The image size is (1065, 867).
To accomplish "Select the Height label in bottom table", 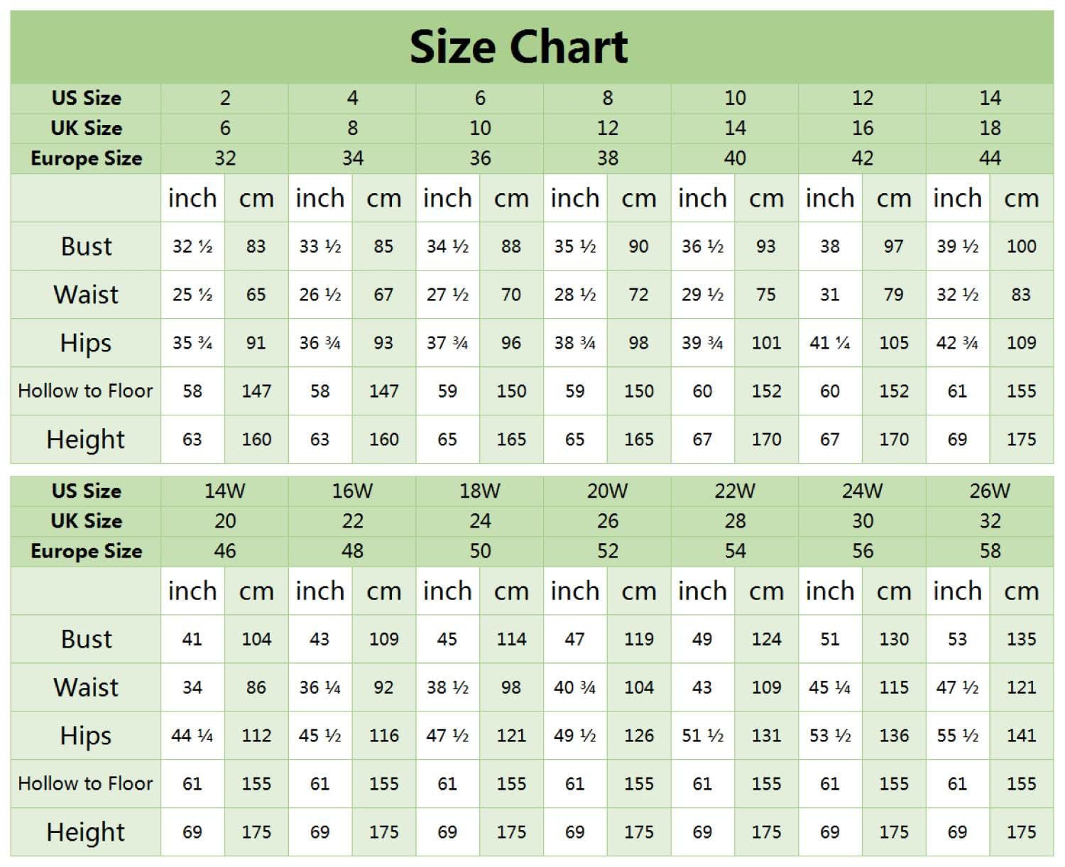I will (x=86, y=832).
